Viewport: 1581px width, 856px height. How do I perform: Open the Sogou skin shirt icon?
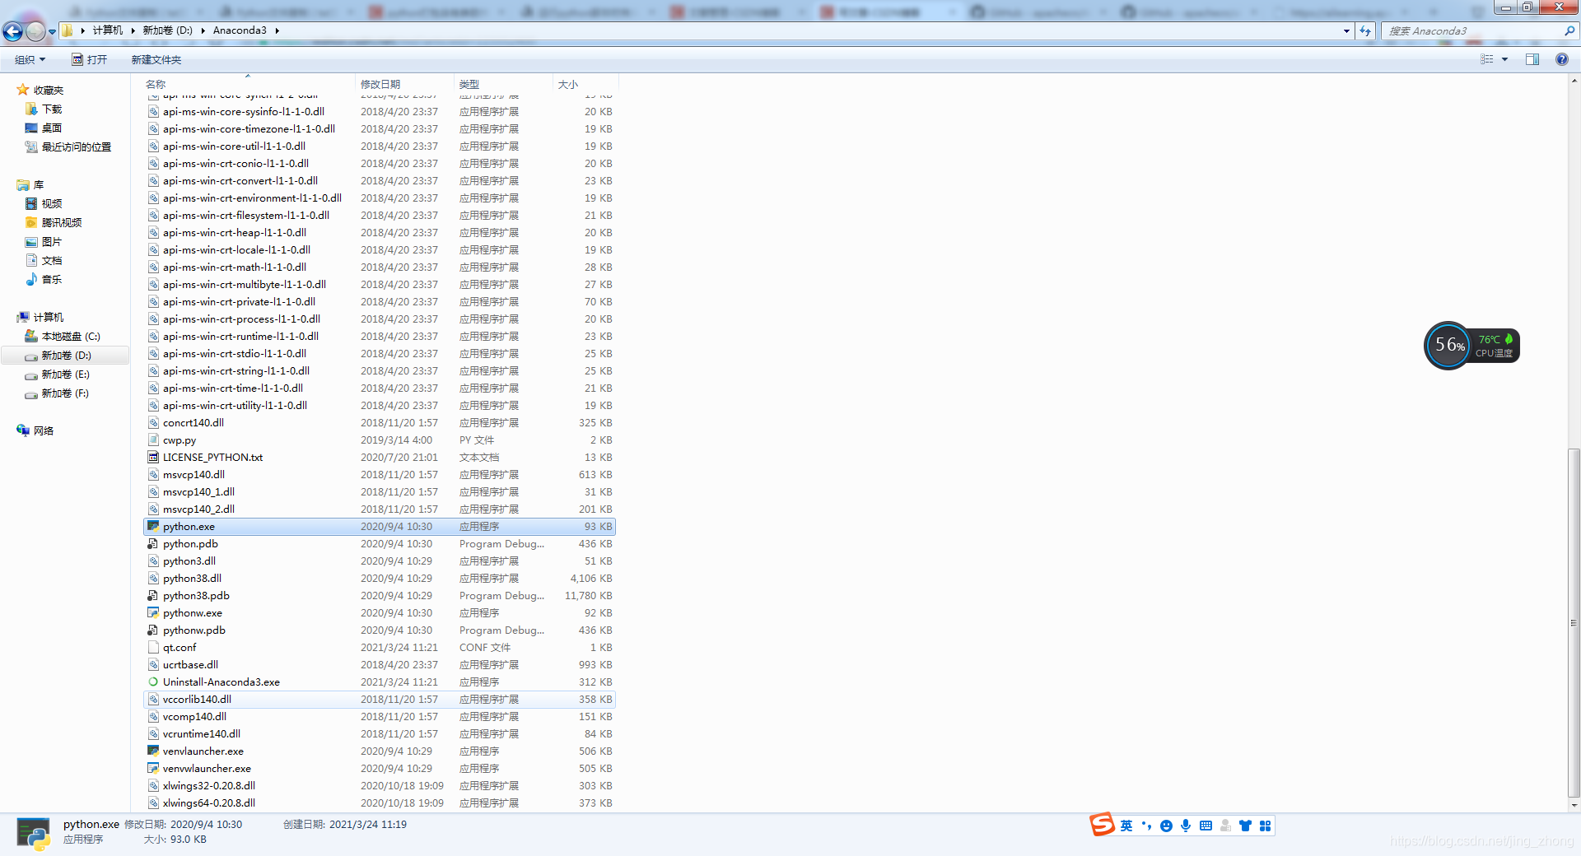[x=1245, y=826]
